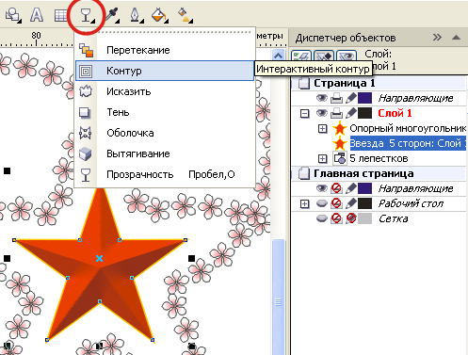Click the Вытягивание extrude cube icon

pos(86,154)
